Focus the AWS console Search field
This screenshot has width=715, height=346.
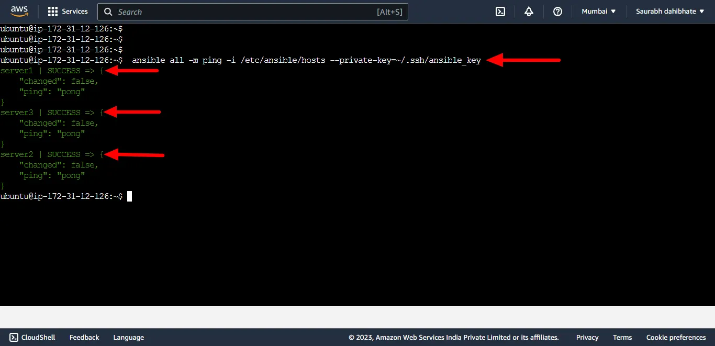[x=253, y=12]
